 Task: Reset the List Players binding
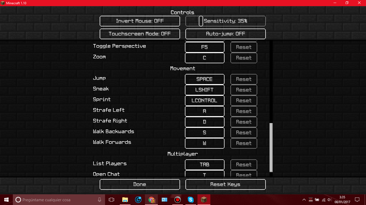(x=244, y=165)
